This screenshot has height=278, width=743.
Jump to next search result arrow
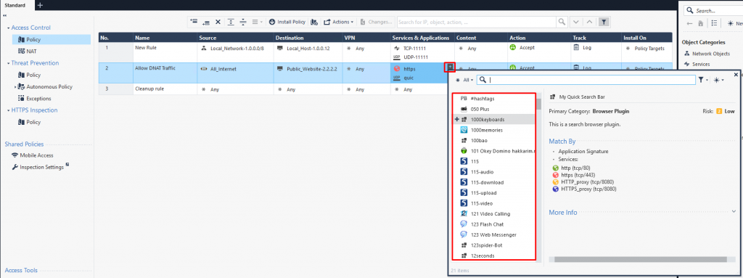pos(575,22)
